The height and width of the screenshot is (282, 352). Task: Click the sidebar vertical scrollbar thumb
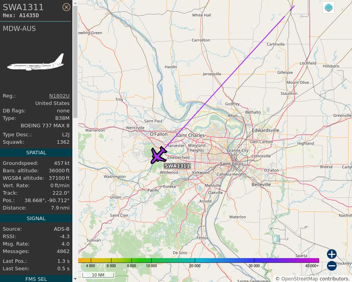[75, 62]
